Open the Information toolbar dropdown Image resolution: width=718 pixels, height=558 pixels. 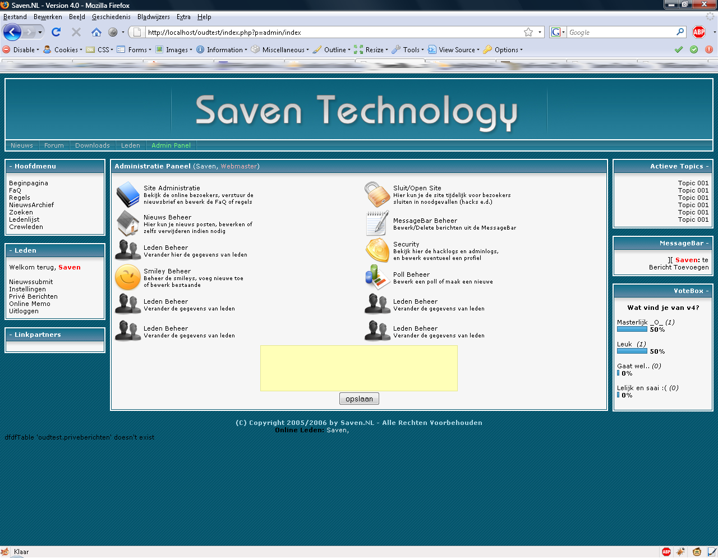222,49
